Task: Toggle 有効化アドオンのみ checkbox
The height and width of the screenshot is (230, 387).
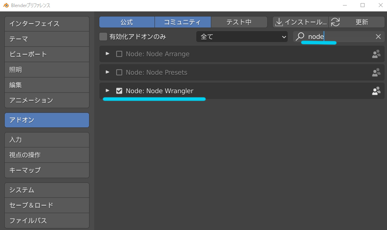Action: (x=103, y=37)
